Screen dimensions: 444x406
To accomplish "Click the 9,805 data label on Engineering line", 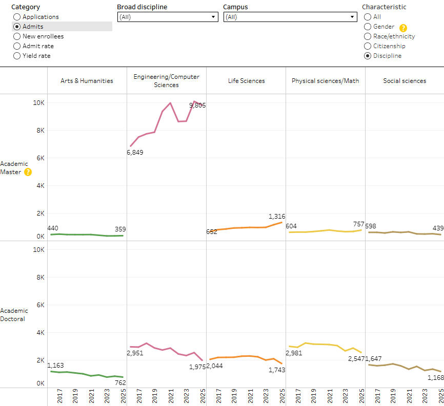I will pyautogui.click(x=197, y=105).
